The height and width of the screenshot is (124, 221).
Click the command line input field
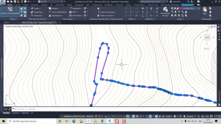116,109
